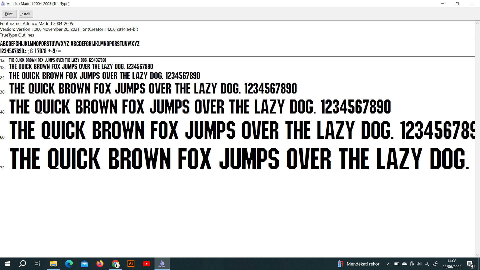Open Adobe Illustrator from taskbar
480x270 pixels.
[131, 264]
